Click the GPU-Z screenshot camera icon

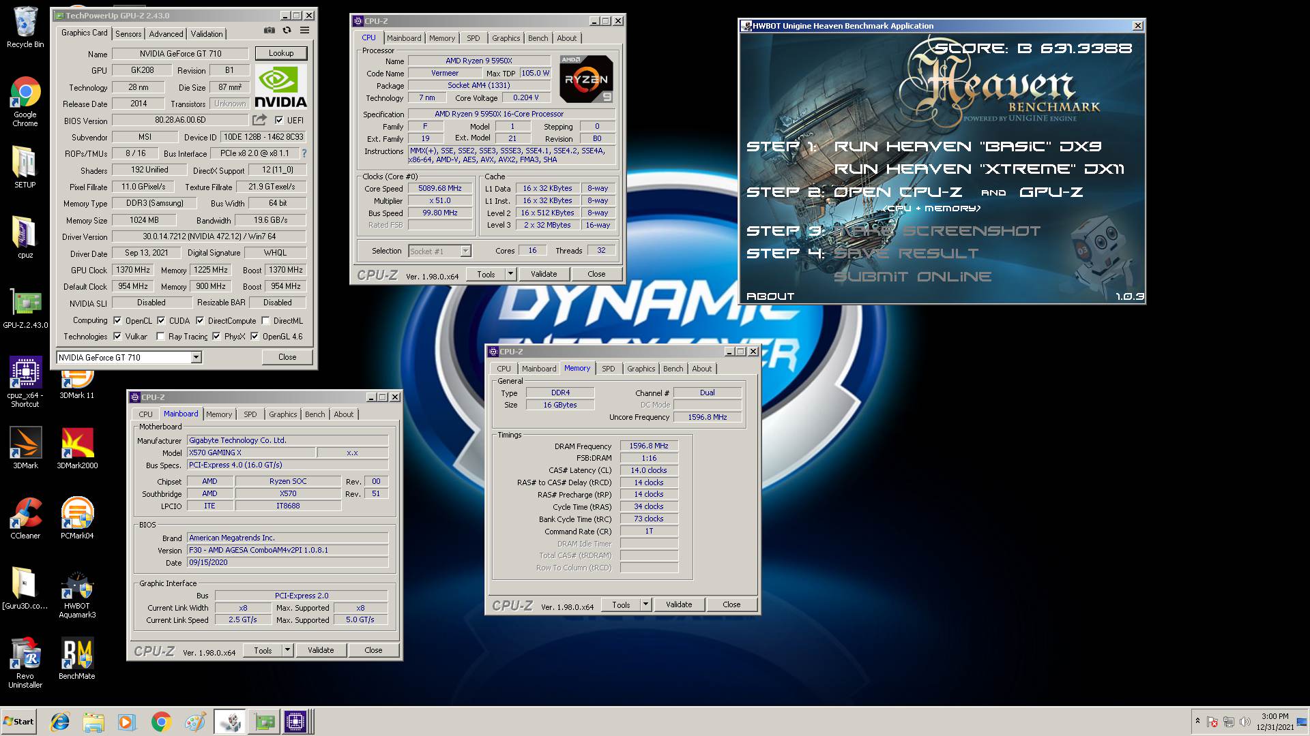pyautogui.click(x=270, y=31)
